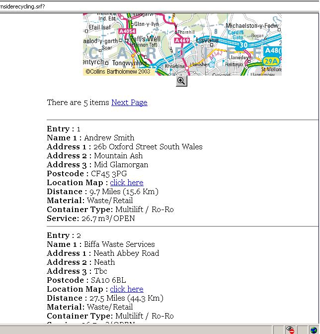Click Tongwynlais on the map
The height and width of the screenshot is (334, 320).
tap(129, 63)
